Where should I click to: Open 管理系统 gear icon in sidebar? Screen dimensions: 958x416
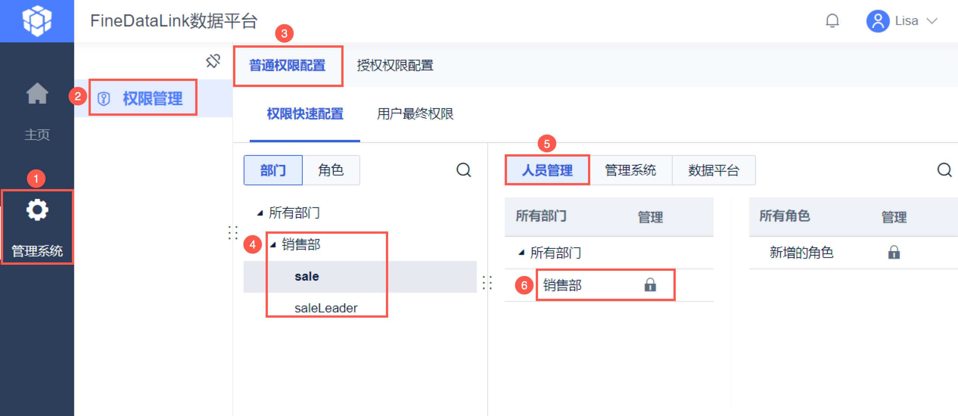(x=37, y=210)
